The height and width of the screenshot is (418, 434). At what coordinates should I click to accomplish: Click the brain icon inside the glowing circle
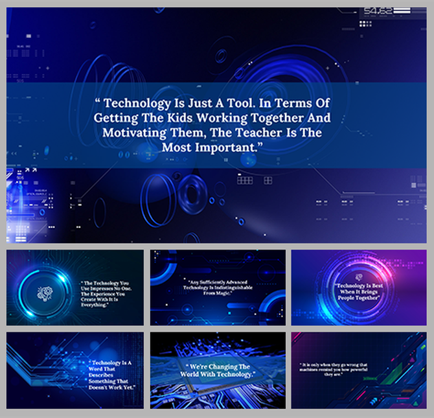pyautogui.click(x=45, y=294)
